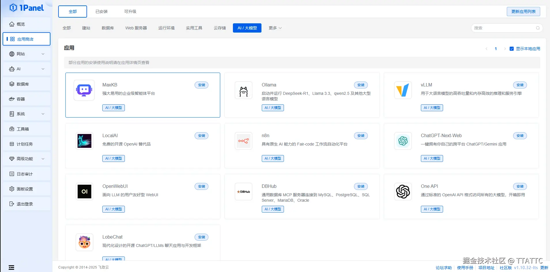The height and width of the screenshot is (272, 550).
Task: Go to previous page arrow
Action: (487, 49)
